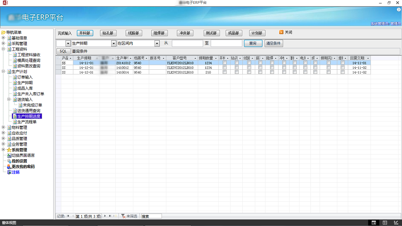
Task: Switch to Design view status icon
Action: point(396,223)
